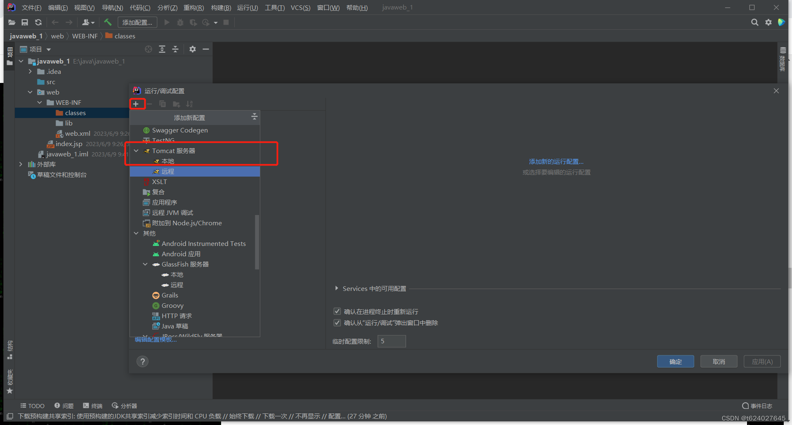792x425 pixels.
Task: Click the configuration list scrollbar
Action: click(x=257, y=242)
